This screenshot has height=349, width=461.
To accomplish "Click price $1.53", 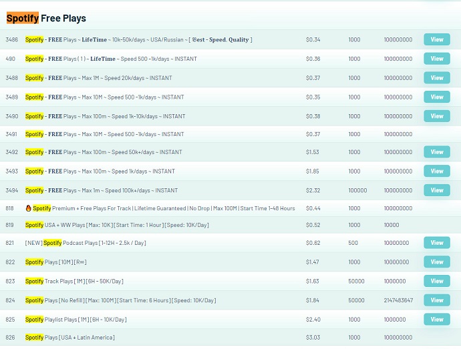I will [x=312, y=152].
